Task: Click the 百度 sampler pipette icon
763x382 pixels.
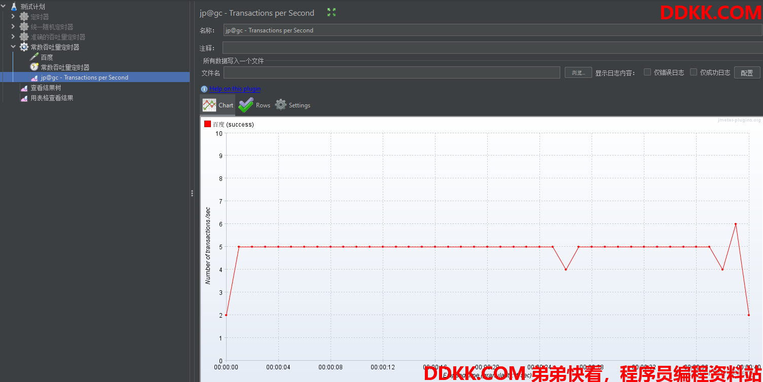Action: coord(34,57)
